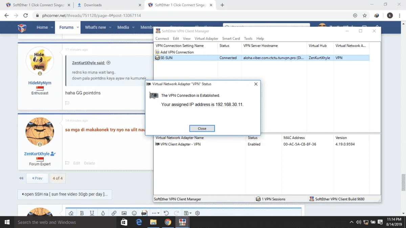
Task: Click the report flag icon under ZenKurtXhyle's post
Action: [67, 163]
